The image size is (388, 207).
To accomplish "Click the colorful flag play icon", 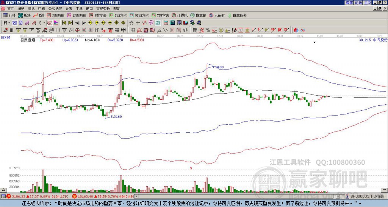I will 56,23.
